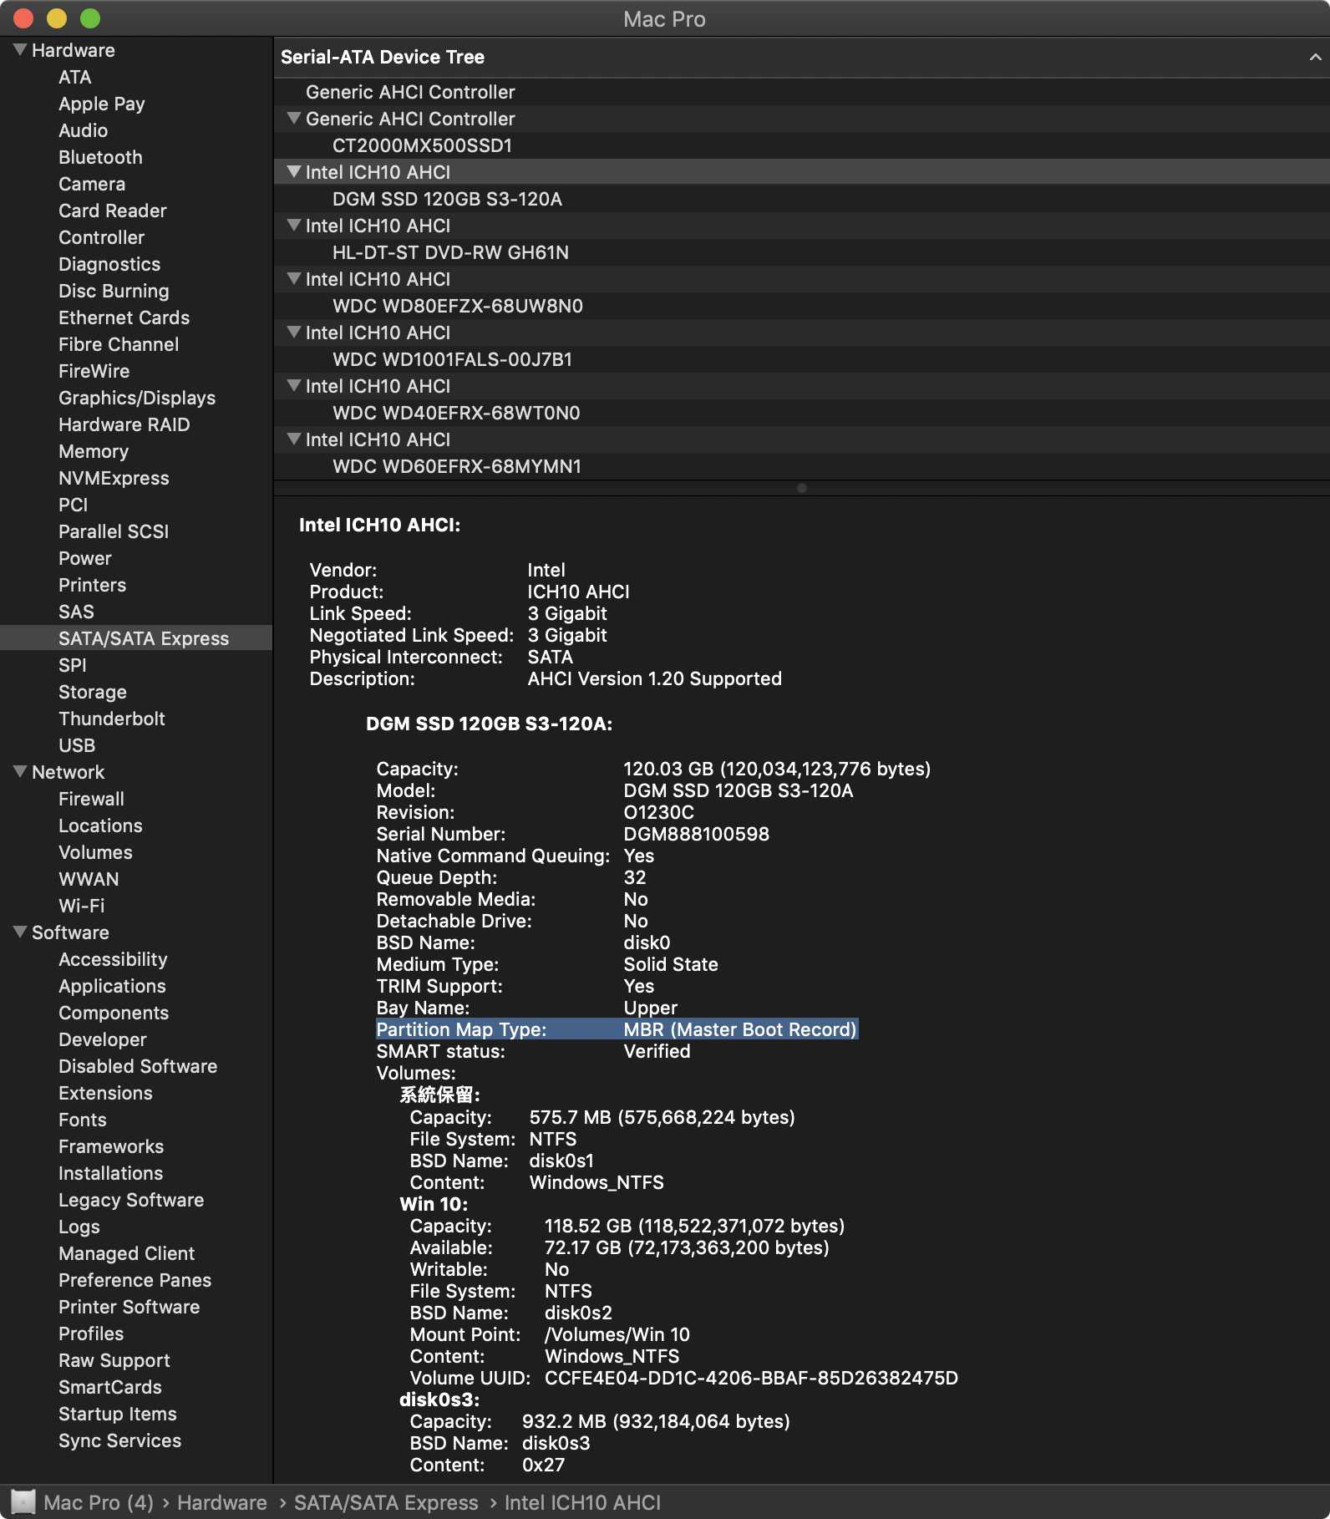The height and width of the screenshot is (1519, 1330).
Task: Select Apple Pay in the sidebar
Action: click(136, 104)
